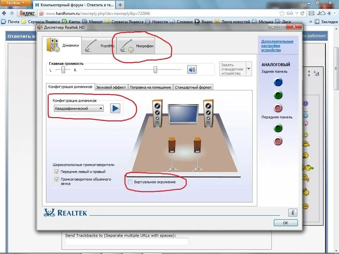339x254 pixels.
Task: Click the monitor in the room diagram
Action: pos(183,114)
